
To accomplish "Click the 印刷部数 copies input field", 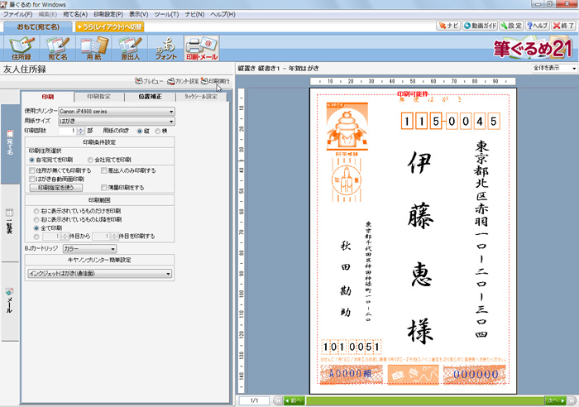I will click(66, 131).
